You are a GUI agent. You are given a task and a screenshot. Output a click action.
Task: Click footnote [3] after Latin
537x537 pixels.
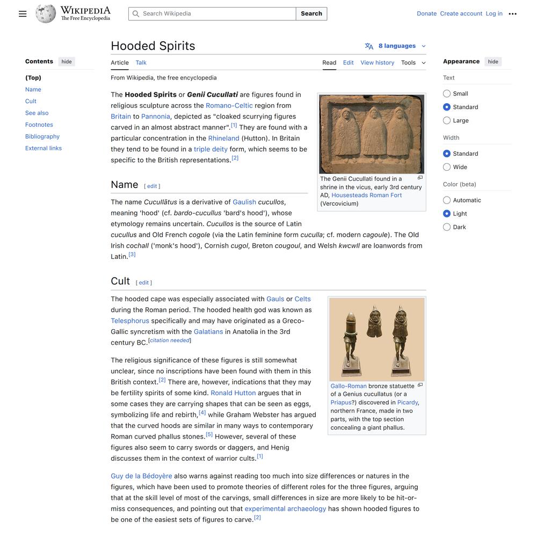pos(132,255)
